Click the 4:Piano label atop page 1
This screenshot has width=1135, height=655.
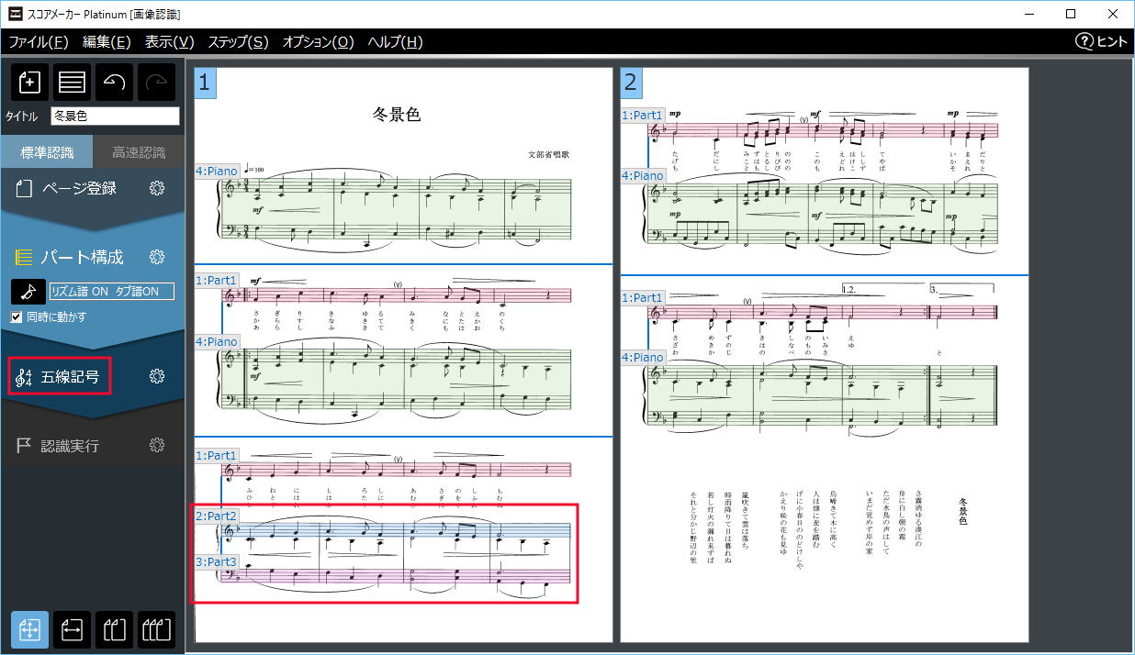(217, 171)
